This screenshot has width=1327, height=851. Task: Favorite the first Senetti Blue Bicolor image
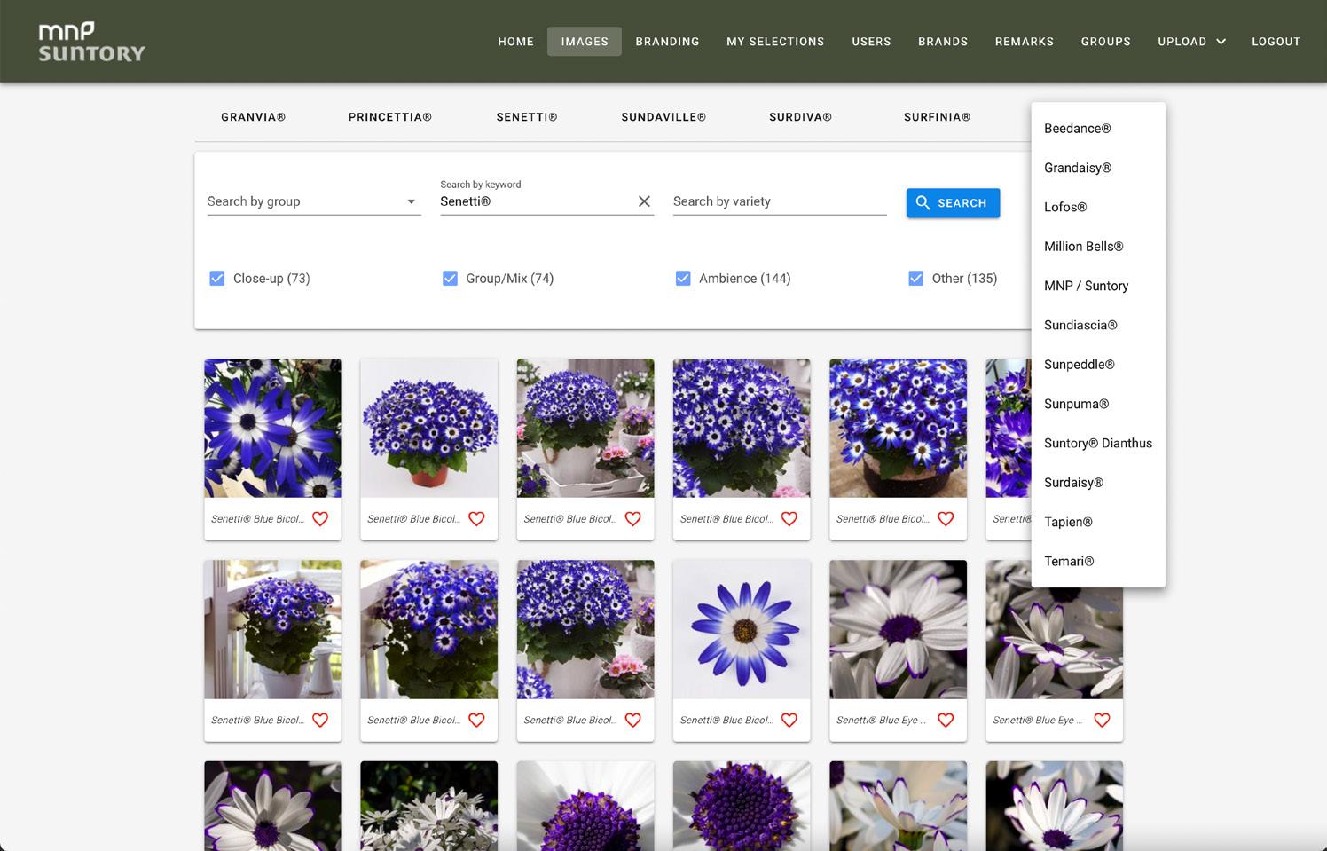tap(320, 519)
